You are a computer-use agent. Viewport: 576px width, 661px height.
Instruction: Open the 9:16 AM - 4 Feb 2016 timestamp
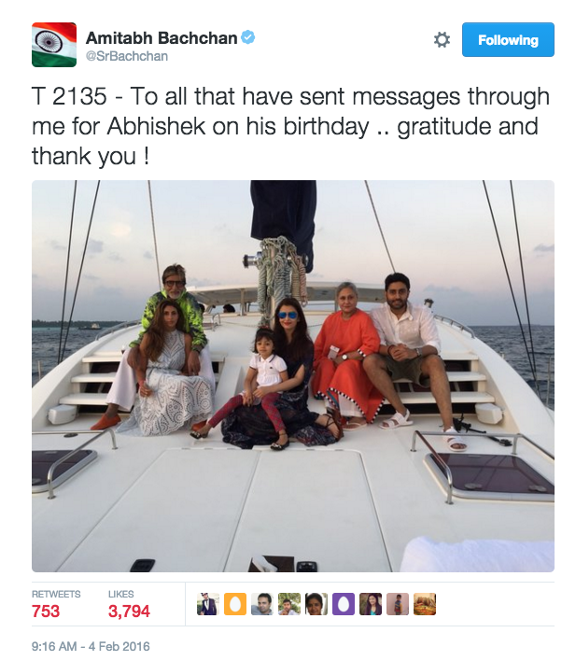click(x=91, y=646)
